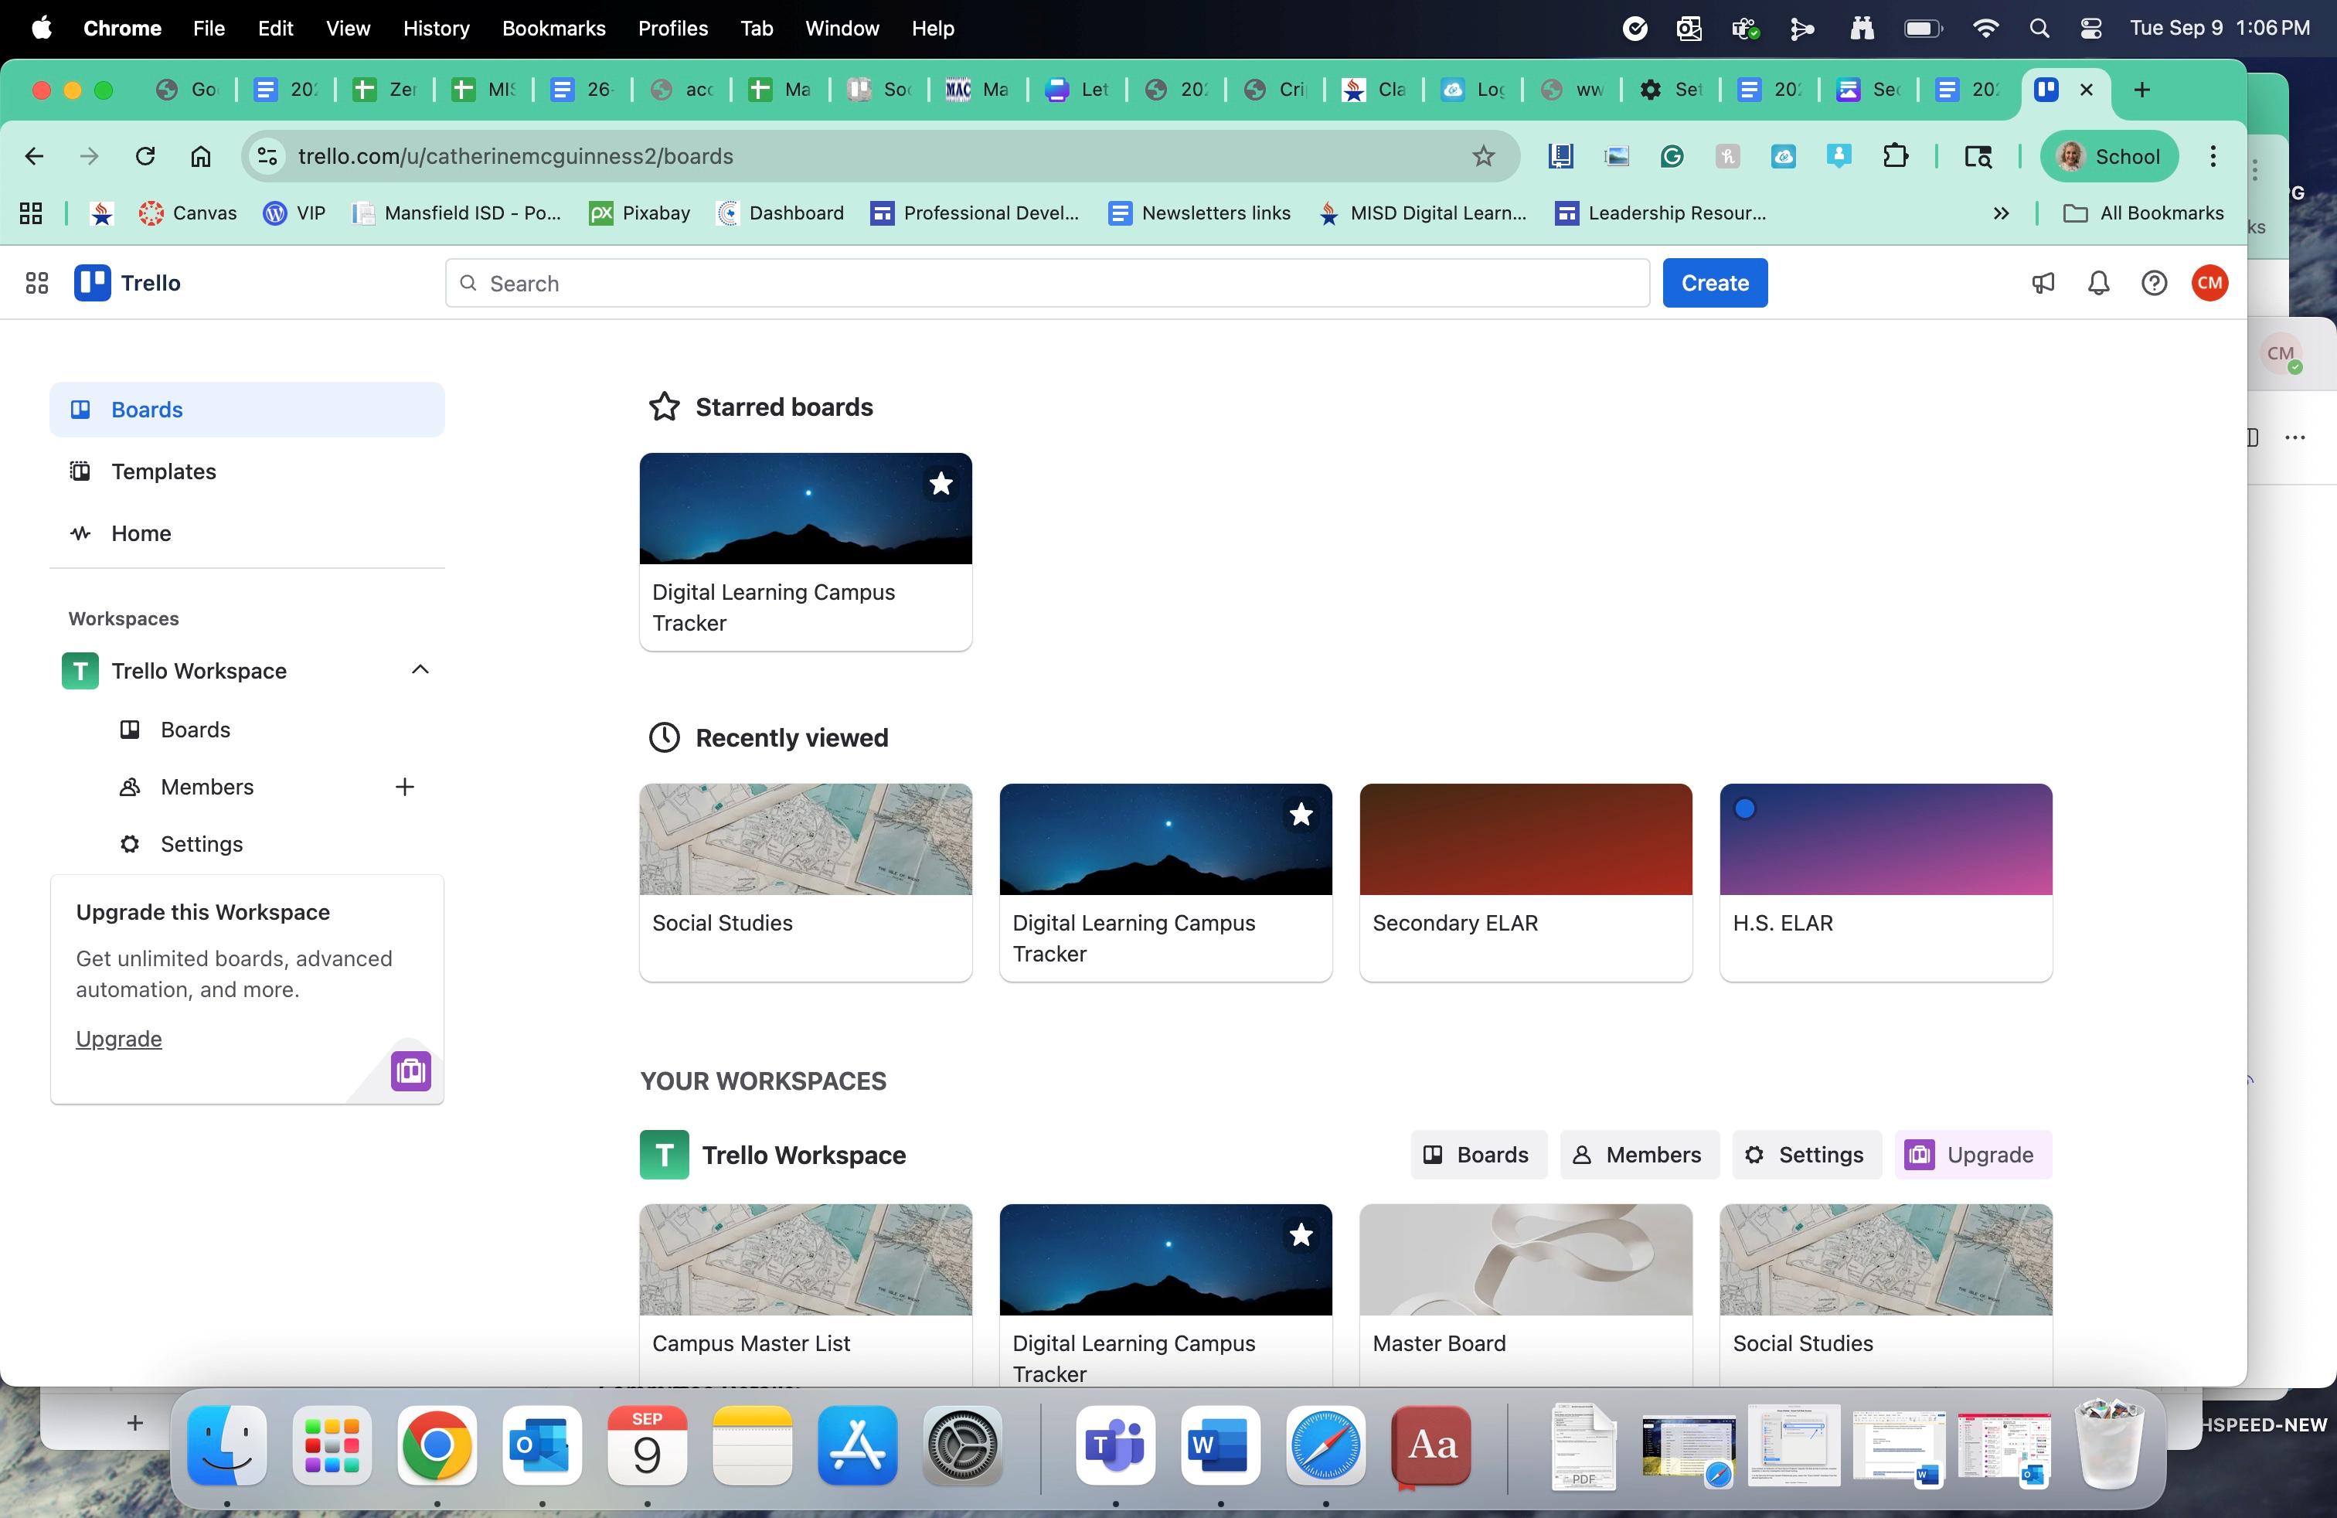Click the workspace Members button
The width and height of the screenshot is (2337, 1518).
point(1639,1155)
